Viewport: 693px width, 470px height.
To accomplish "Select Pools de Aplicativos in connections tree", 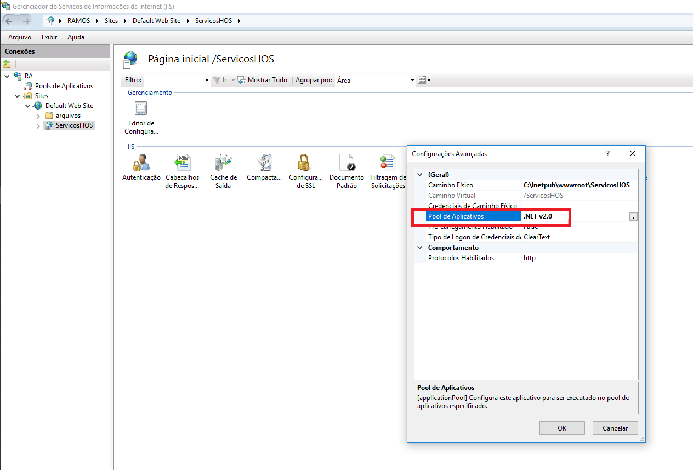I will (64, 86).
